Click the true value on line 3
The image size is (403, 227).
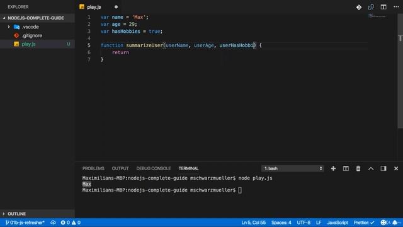tap(154, 32)
